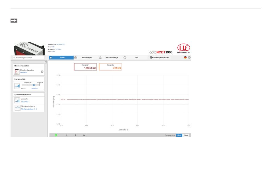Click the magnifier icon in search field
Image resolution: width=271 pixels, height=190 pixels.
tap(14, 58)
